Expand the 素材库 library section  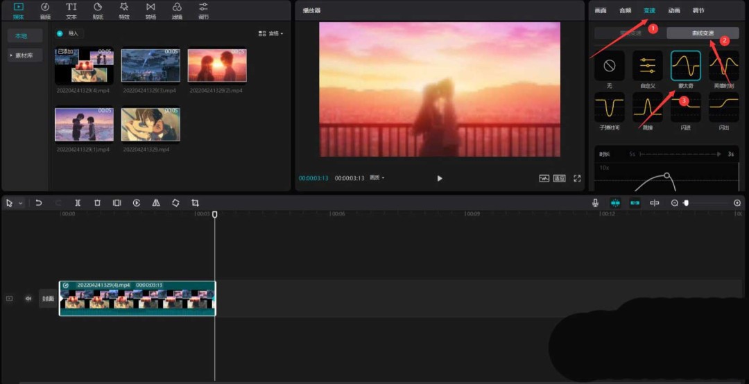tap(25, 55)
